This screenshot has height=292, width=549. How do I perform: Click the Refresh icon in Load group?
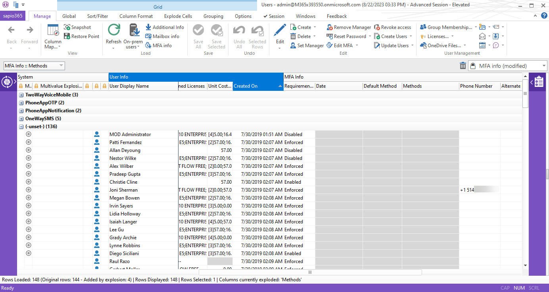pyautogui.click(x=114, y=31)
